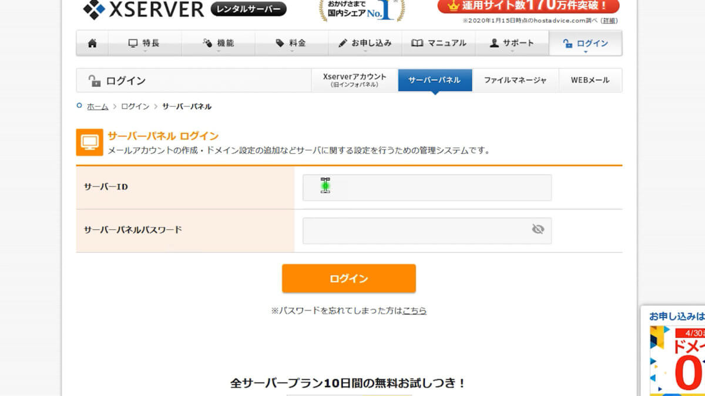Screen dimensions: 705x396
Task: Open the 機能 menu item
Action: click(x=218, y=43)
